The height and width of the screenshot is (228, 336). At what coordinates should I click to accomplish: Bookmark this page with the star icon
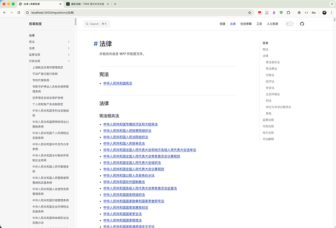point(249,12)
